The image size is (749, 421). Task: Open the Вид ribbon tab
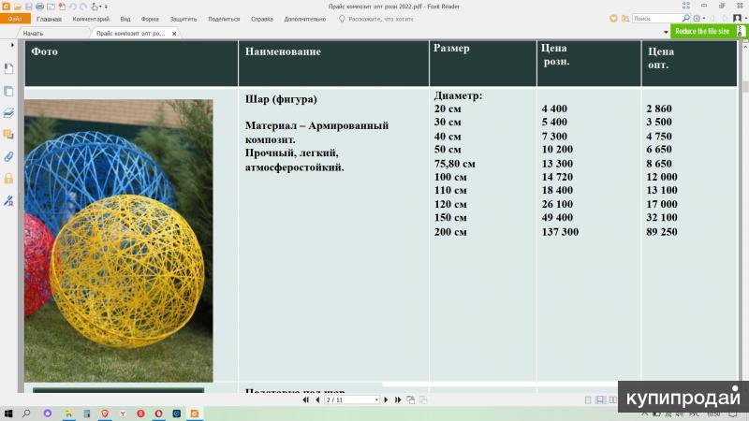click(x=125, y=19)
